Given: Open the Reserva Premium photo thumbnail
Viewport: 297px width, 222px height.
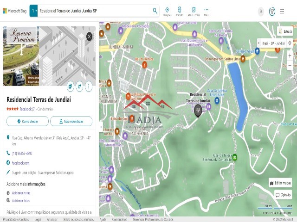Looking at the screenshot, I should coord(21,56).
